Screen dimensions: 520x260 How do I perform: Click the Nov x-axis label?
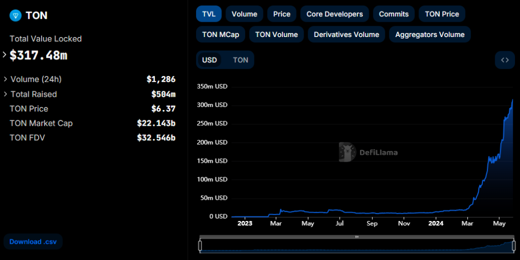tap(404, 224)
